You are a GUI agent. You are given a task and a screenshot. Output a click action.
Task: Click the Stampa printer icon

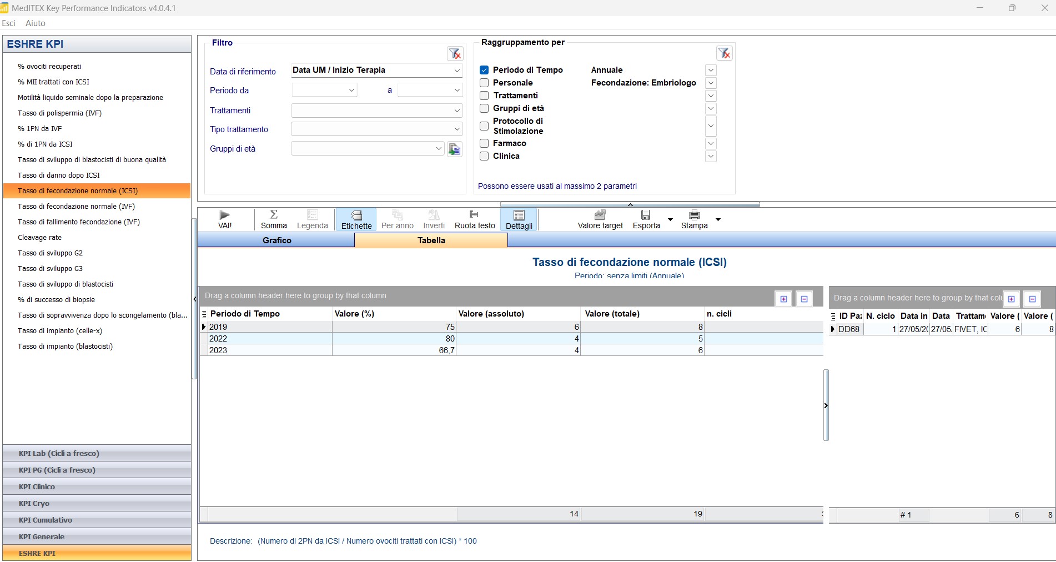coord(694,215)
